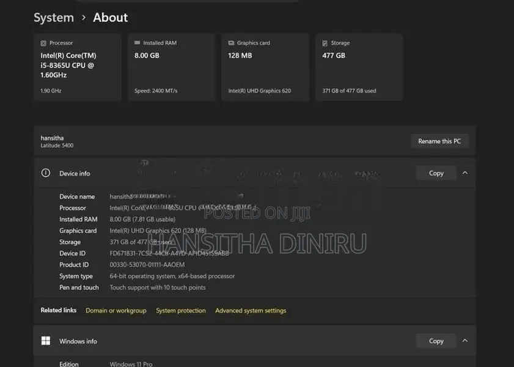Select the 477 GB storage card value

[x=334, y=56]
